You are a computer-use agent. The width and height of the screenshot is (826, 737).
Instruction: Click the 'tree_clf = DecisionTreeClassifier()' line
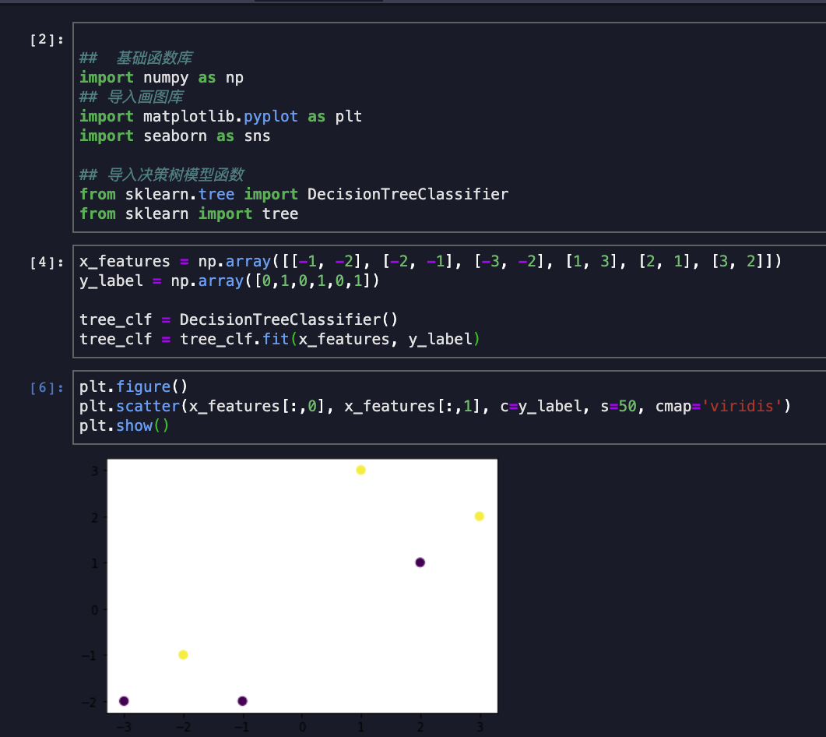(239, 319)
